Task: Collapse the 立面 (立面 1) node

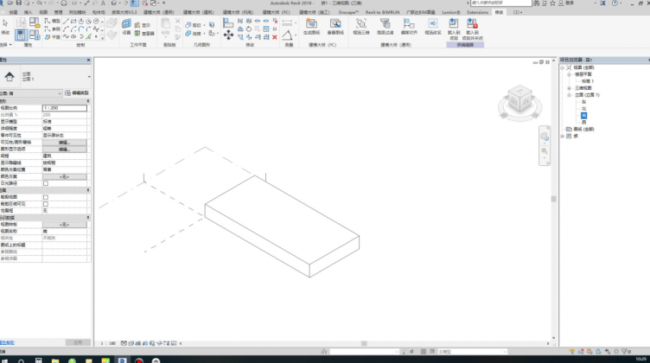Action: click(x=569, y=95)
